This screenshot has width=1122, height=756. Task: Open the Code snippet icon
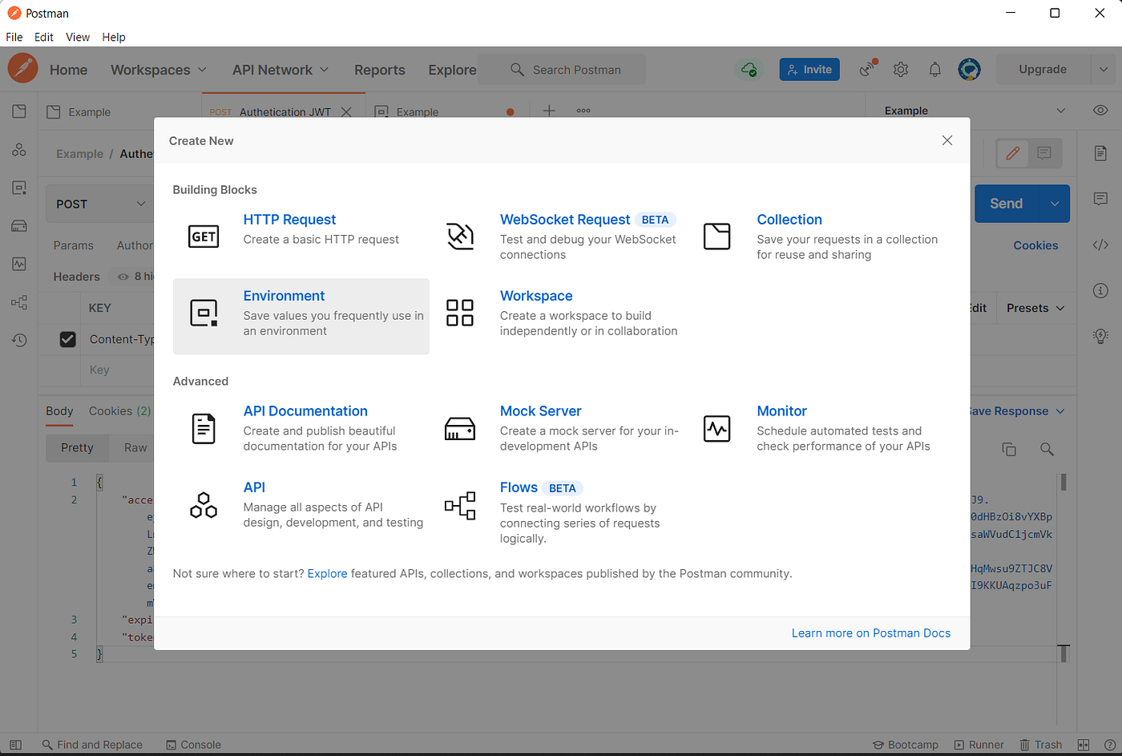pyautogui.click(x=1101, y=245)
